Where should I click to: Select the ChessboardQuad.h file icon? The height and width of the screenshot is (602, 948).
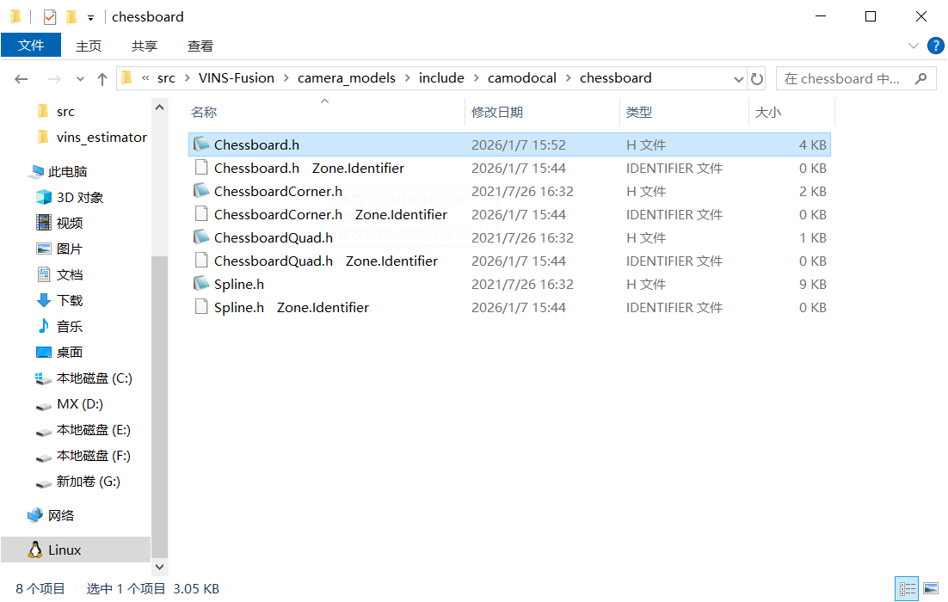pyautogui.click(x=201, y=237)
